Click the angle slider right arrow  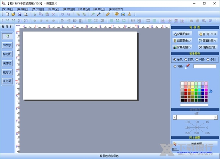[216, 117]
